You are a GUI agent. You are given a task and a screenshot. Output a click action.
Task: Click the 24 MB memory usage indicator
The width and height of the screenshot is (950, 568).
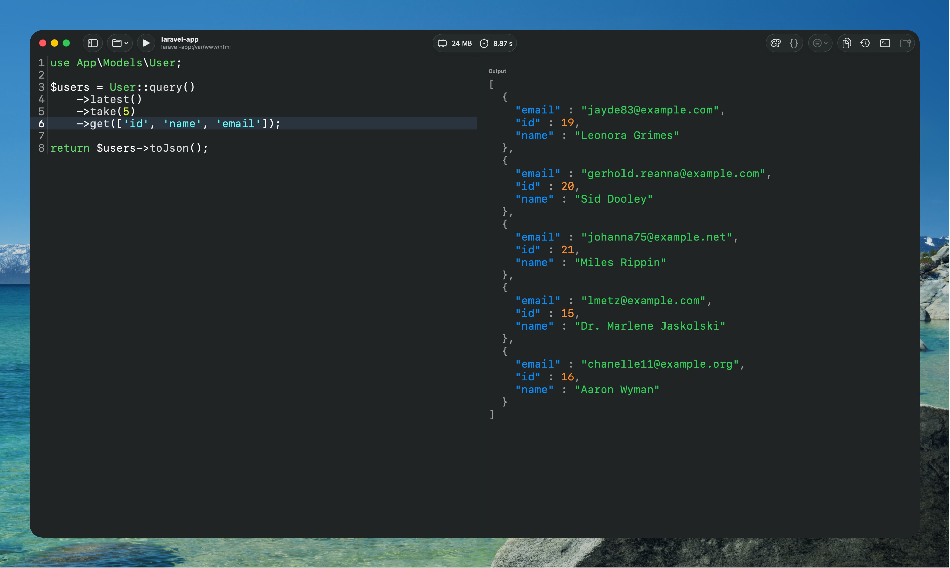tap(455, 43)
